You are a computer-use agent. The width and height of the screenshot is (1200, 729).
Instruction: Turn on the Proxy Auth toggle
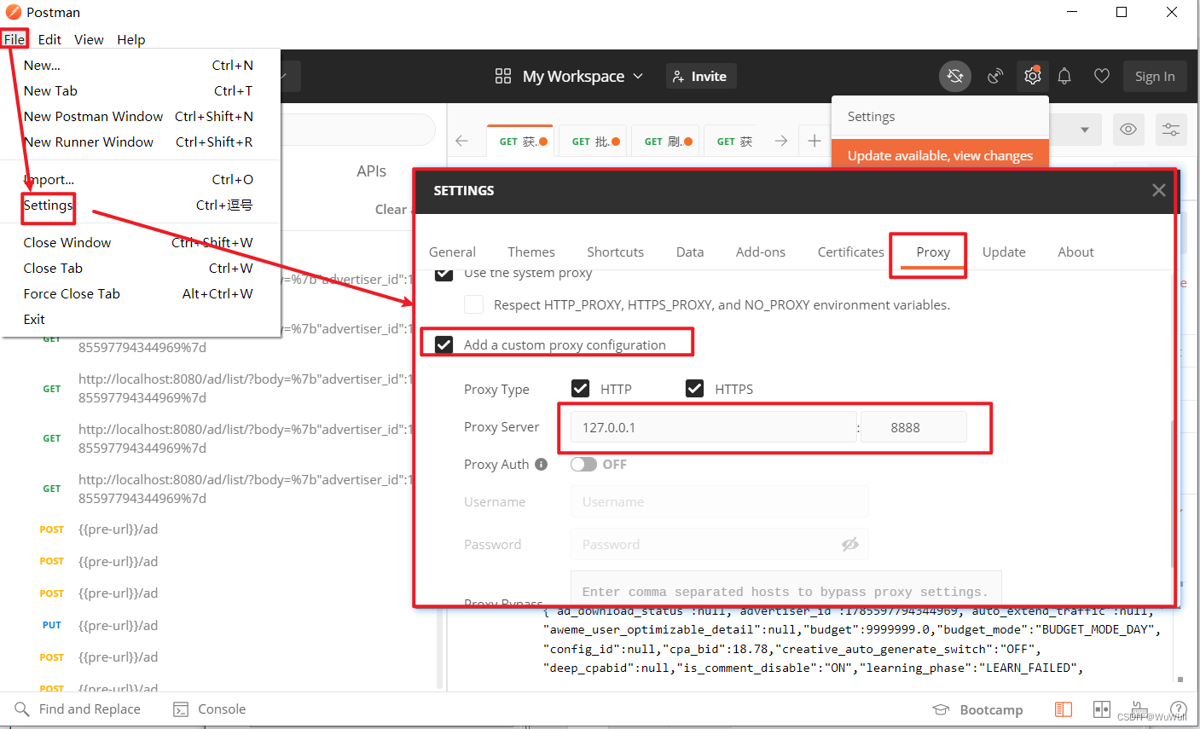click(583, 464)
